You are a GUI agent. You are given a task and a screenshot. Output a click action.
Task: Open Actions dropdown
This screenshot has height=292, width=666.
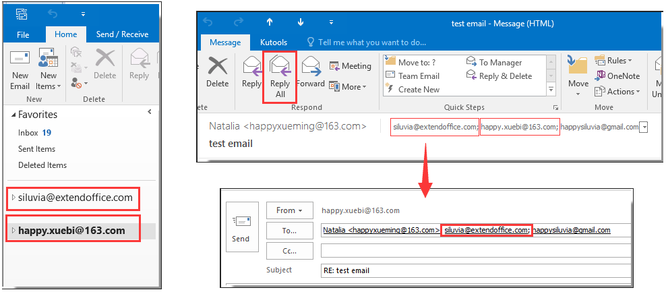click(x=617, y=92)
